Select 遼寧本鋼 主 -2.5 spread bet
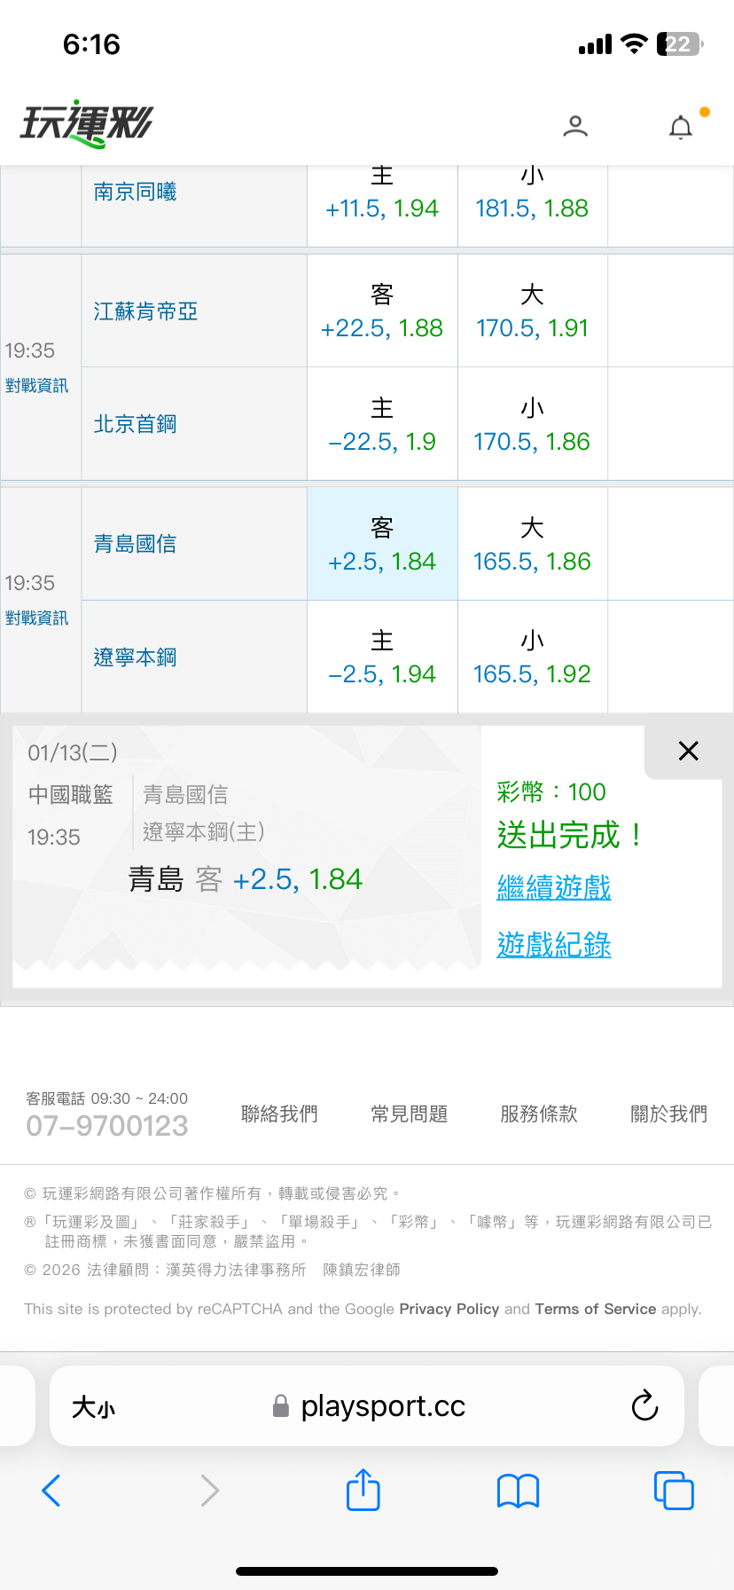734x1590 pixels. pyautogui.click(x=382, y=657)
